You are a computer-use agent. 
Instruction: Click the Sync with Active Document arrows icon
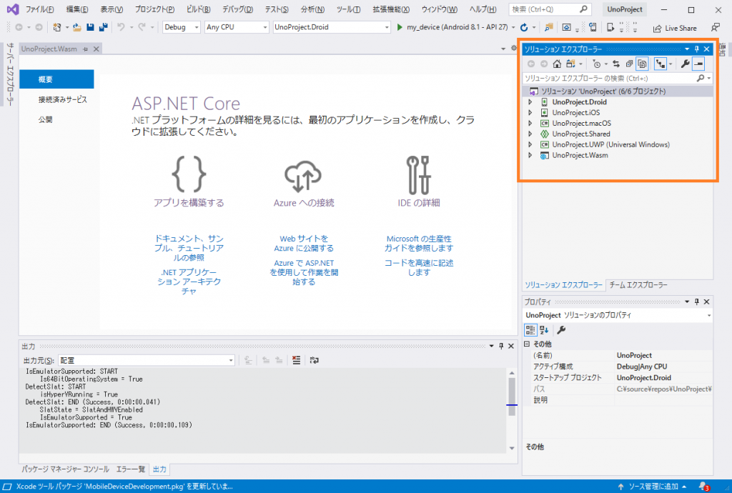[615, 64]
